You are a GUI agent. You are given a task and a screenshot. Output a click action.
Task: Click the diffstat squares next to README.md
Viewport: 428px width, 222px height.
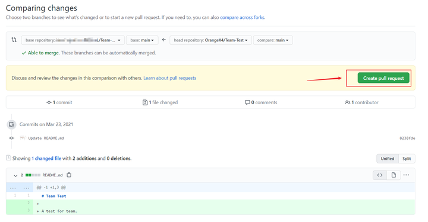pos(33,175)
